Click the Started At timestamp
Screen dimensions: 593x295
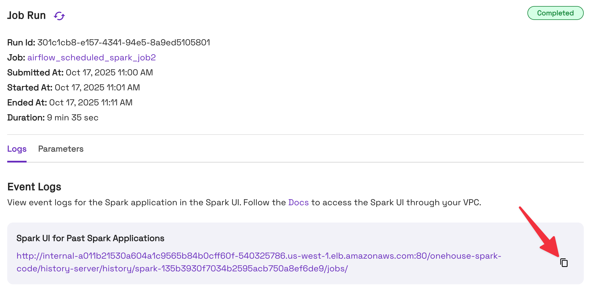(x=97, y=88)
